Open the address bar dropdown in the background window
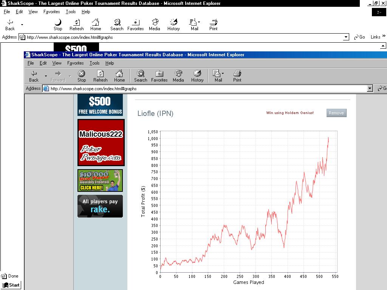Screen dimensions: 387x290 (346, 37)
